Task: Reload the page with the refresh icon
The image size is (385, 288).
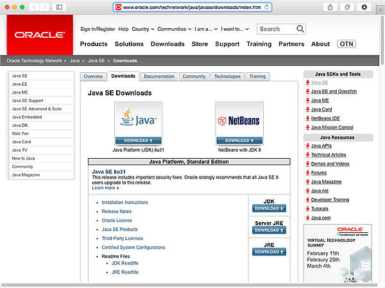Action: (x=268, y=7)
